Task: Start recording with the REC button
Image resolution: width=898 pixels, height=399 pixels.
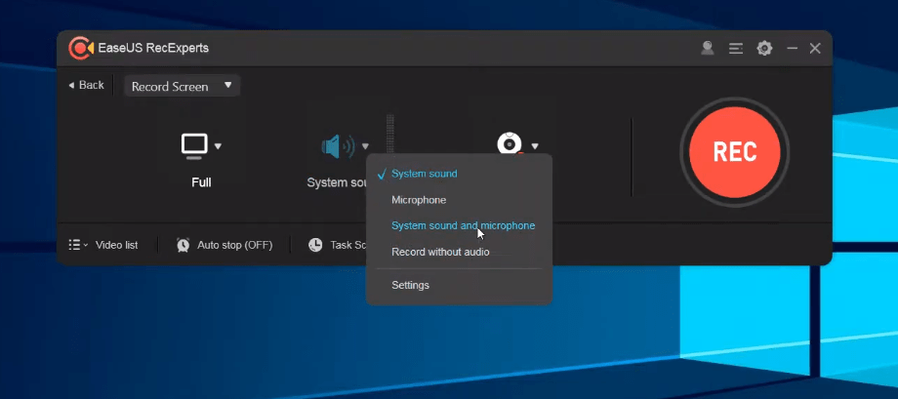Action: [x=734, y=152]
